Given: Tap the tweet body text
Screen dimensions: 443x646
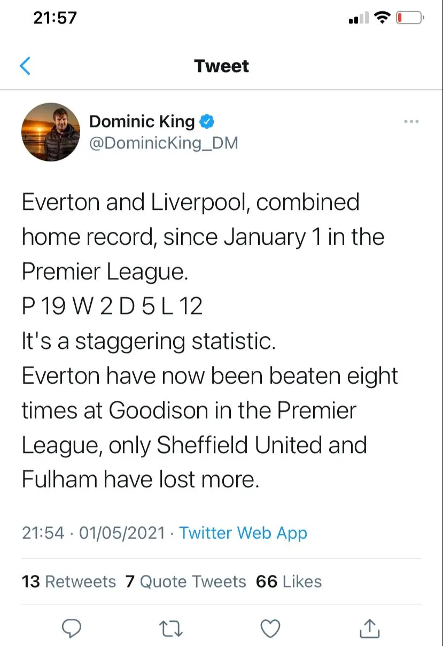Looking at the screenshot, I should (208, 341).
